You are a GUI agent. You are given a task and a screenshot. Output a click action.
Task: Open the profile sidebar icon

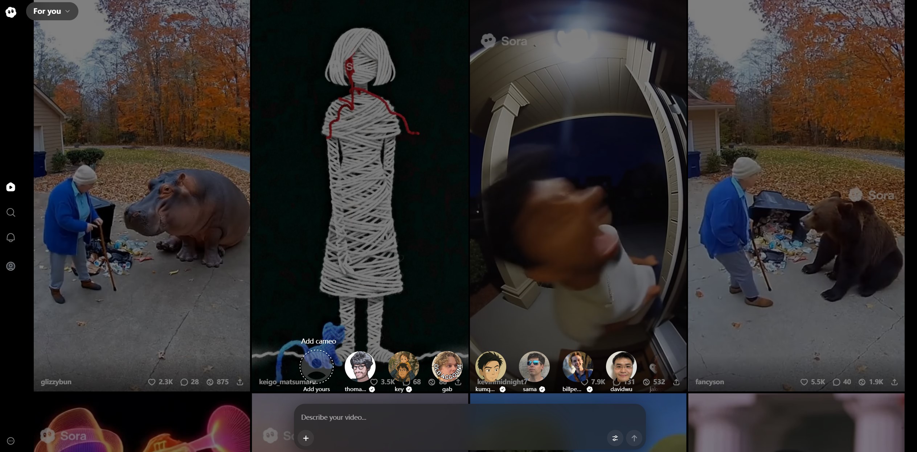coord(11,266)
